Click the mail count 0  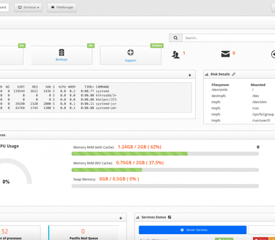pyautogui.click(x=234, y=53)
